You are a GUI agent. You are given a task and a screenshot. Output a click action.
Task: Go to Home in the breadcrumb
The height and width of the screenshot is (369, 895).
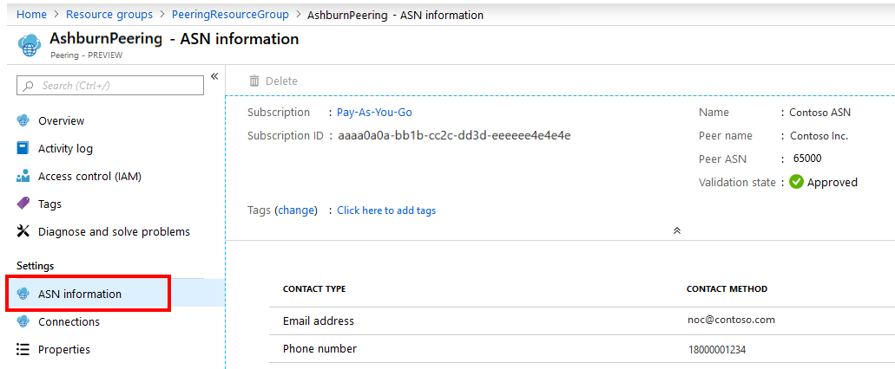click(31, 15)
